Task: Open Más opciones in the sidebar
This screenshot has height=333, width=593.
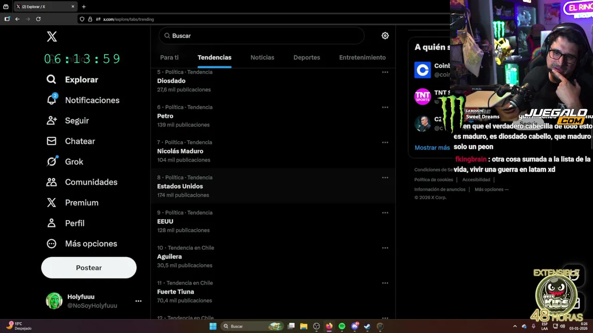Action: 82,243
